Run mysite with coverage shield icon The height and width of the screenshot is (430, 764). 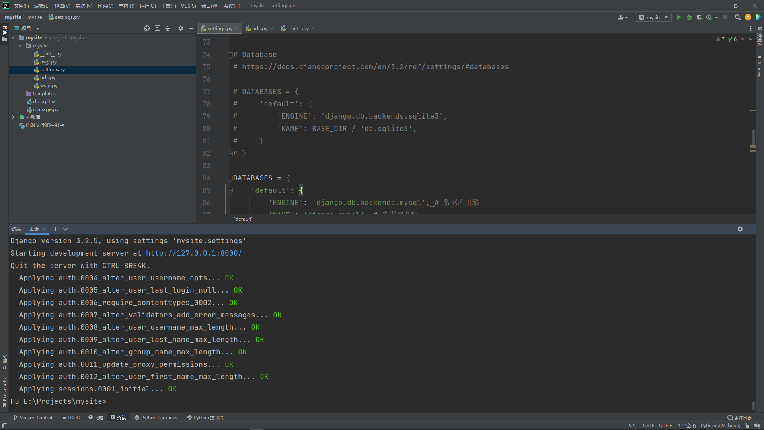tap(699, 17)
